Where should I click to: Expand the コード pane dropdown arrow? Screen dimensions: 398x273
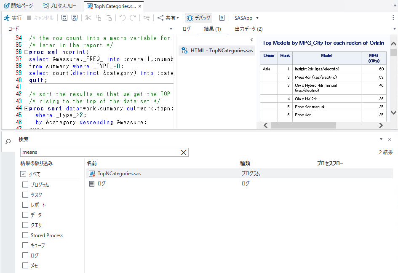[171, 29]
